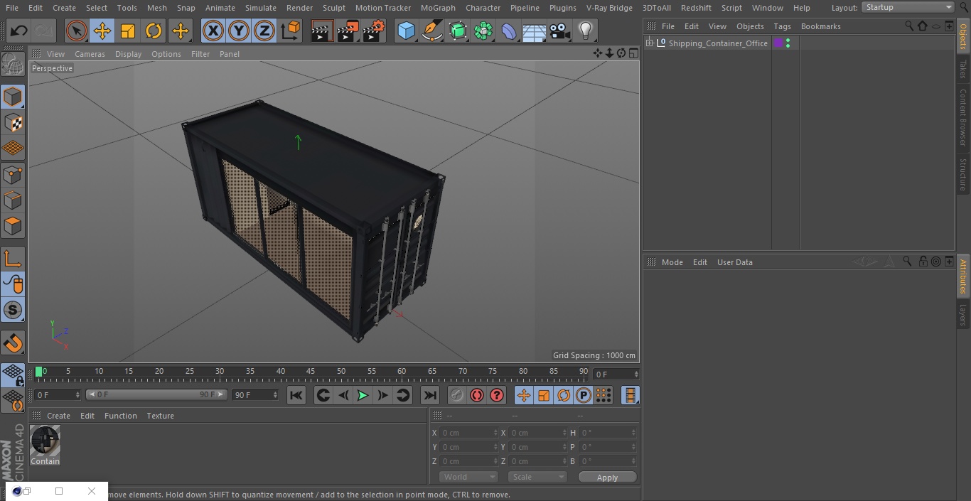Go to end of animation
Screen dimensions: 971x501
[430, 395]
